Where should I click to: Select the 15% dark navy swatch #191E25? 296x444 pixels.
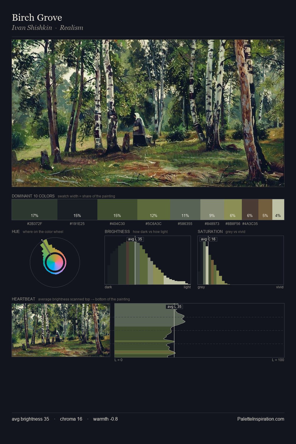77,210
